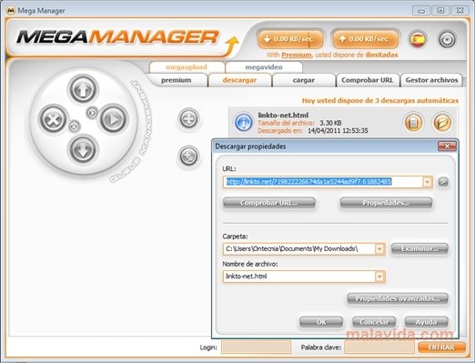Open the orange folder icon for linkto-net.html
Viewport: 475px width, 363px height.
(x=442, y=123)
